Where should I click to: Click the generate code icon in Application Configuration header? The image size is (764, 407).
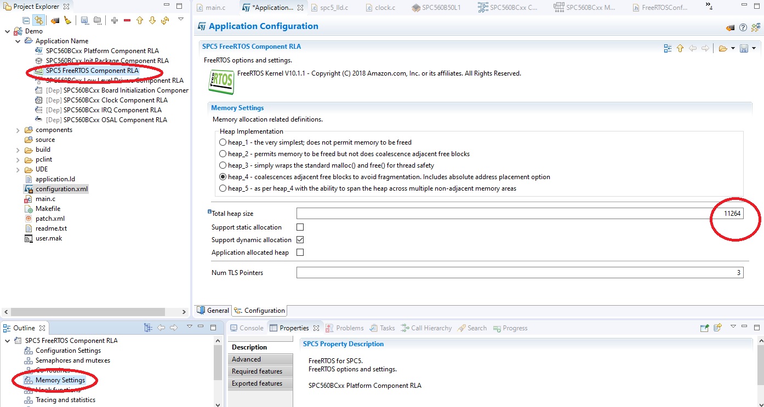tap(730, 27)
